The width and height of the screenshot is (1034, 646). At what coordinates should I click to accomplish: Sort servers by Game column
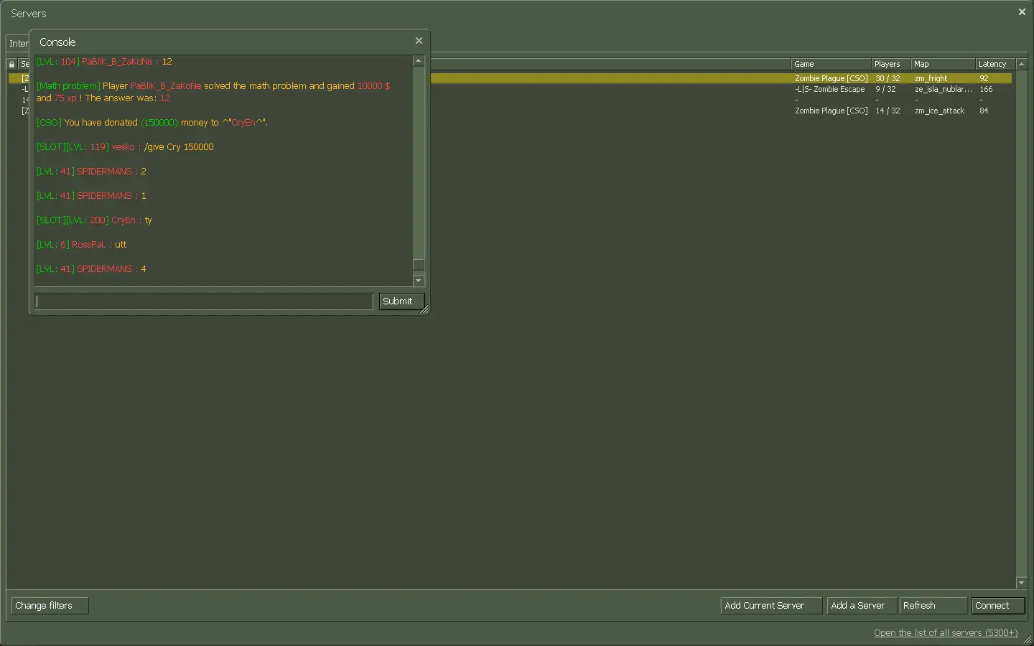[831, 64]
